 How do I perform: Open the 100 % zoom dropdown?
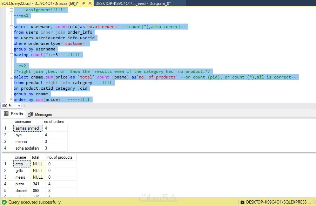[19, 106]
